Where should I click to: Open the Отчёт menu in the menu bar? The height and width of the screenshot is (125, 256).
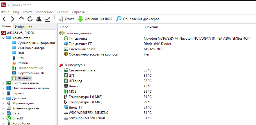click(x=27, y=12)
